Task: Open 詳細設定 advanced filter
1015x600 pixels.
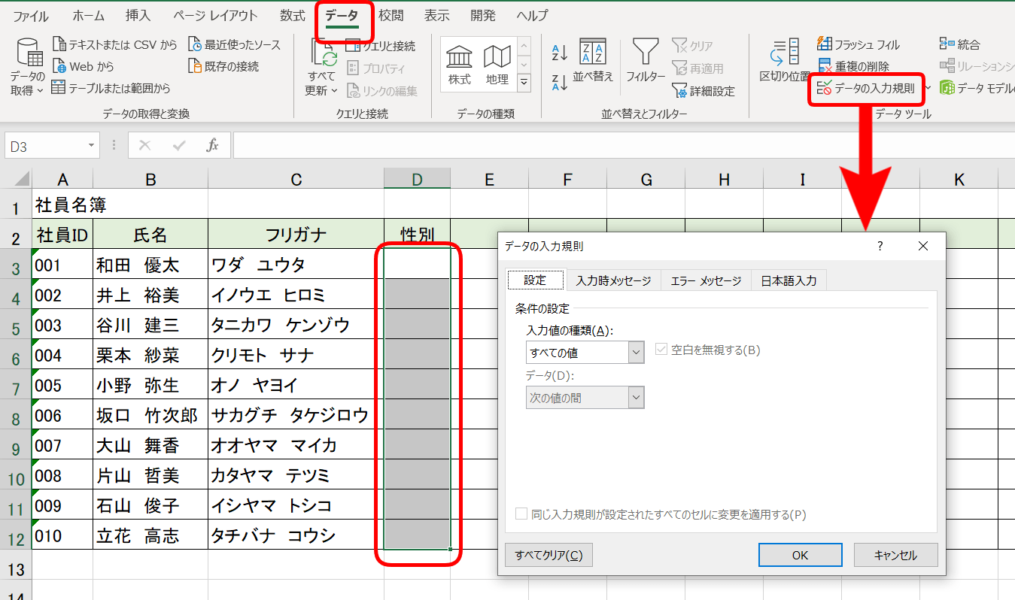Action: point(703,92)
